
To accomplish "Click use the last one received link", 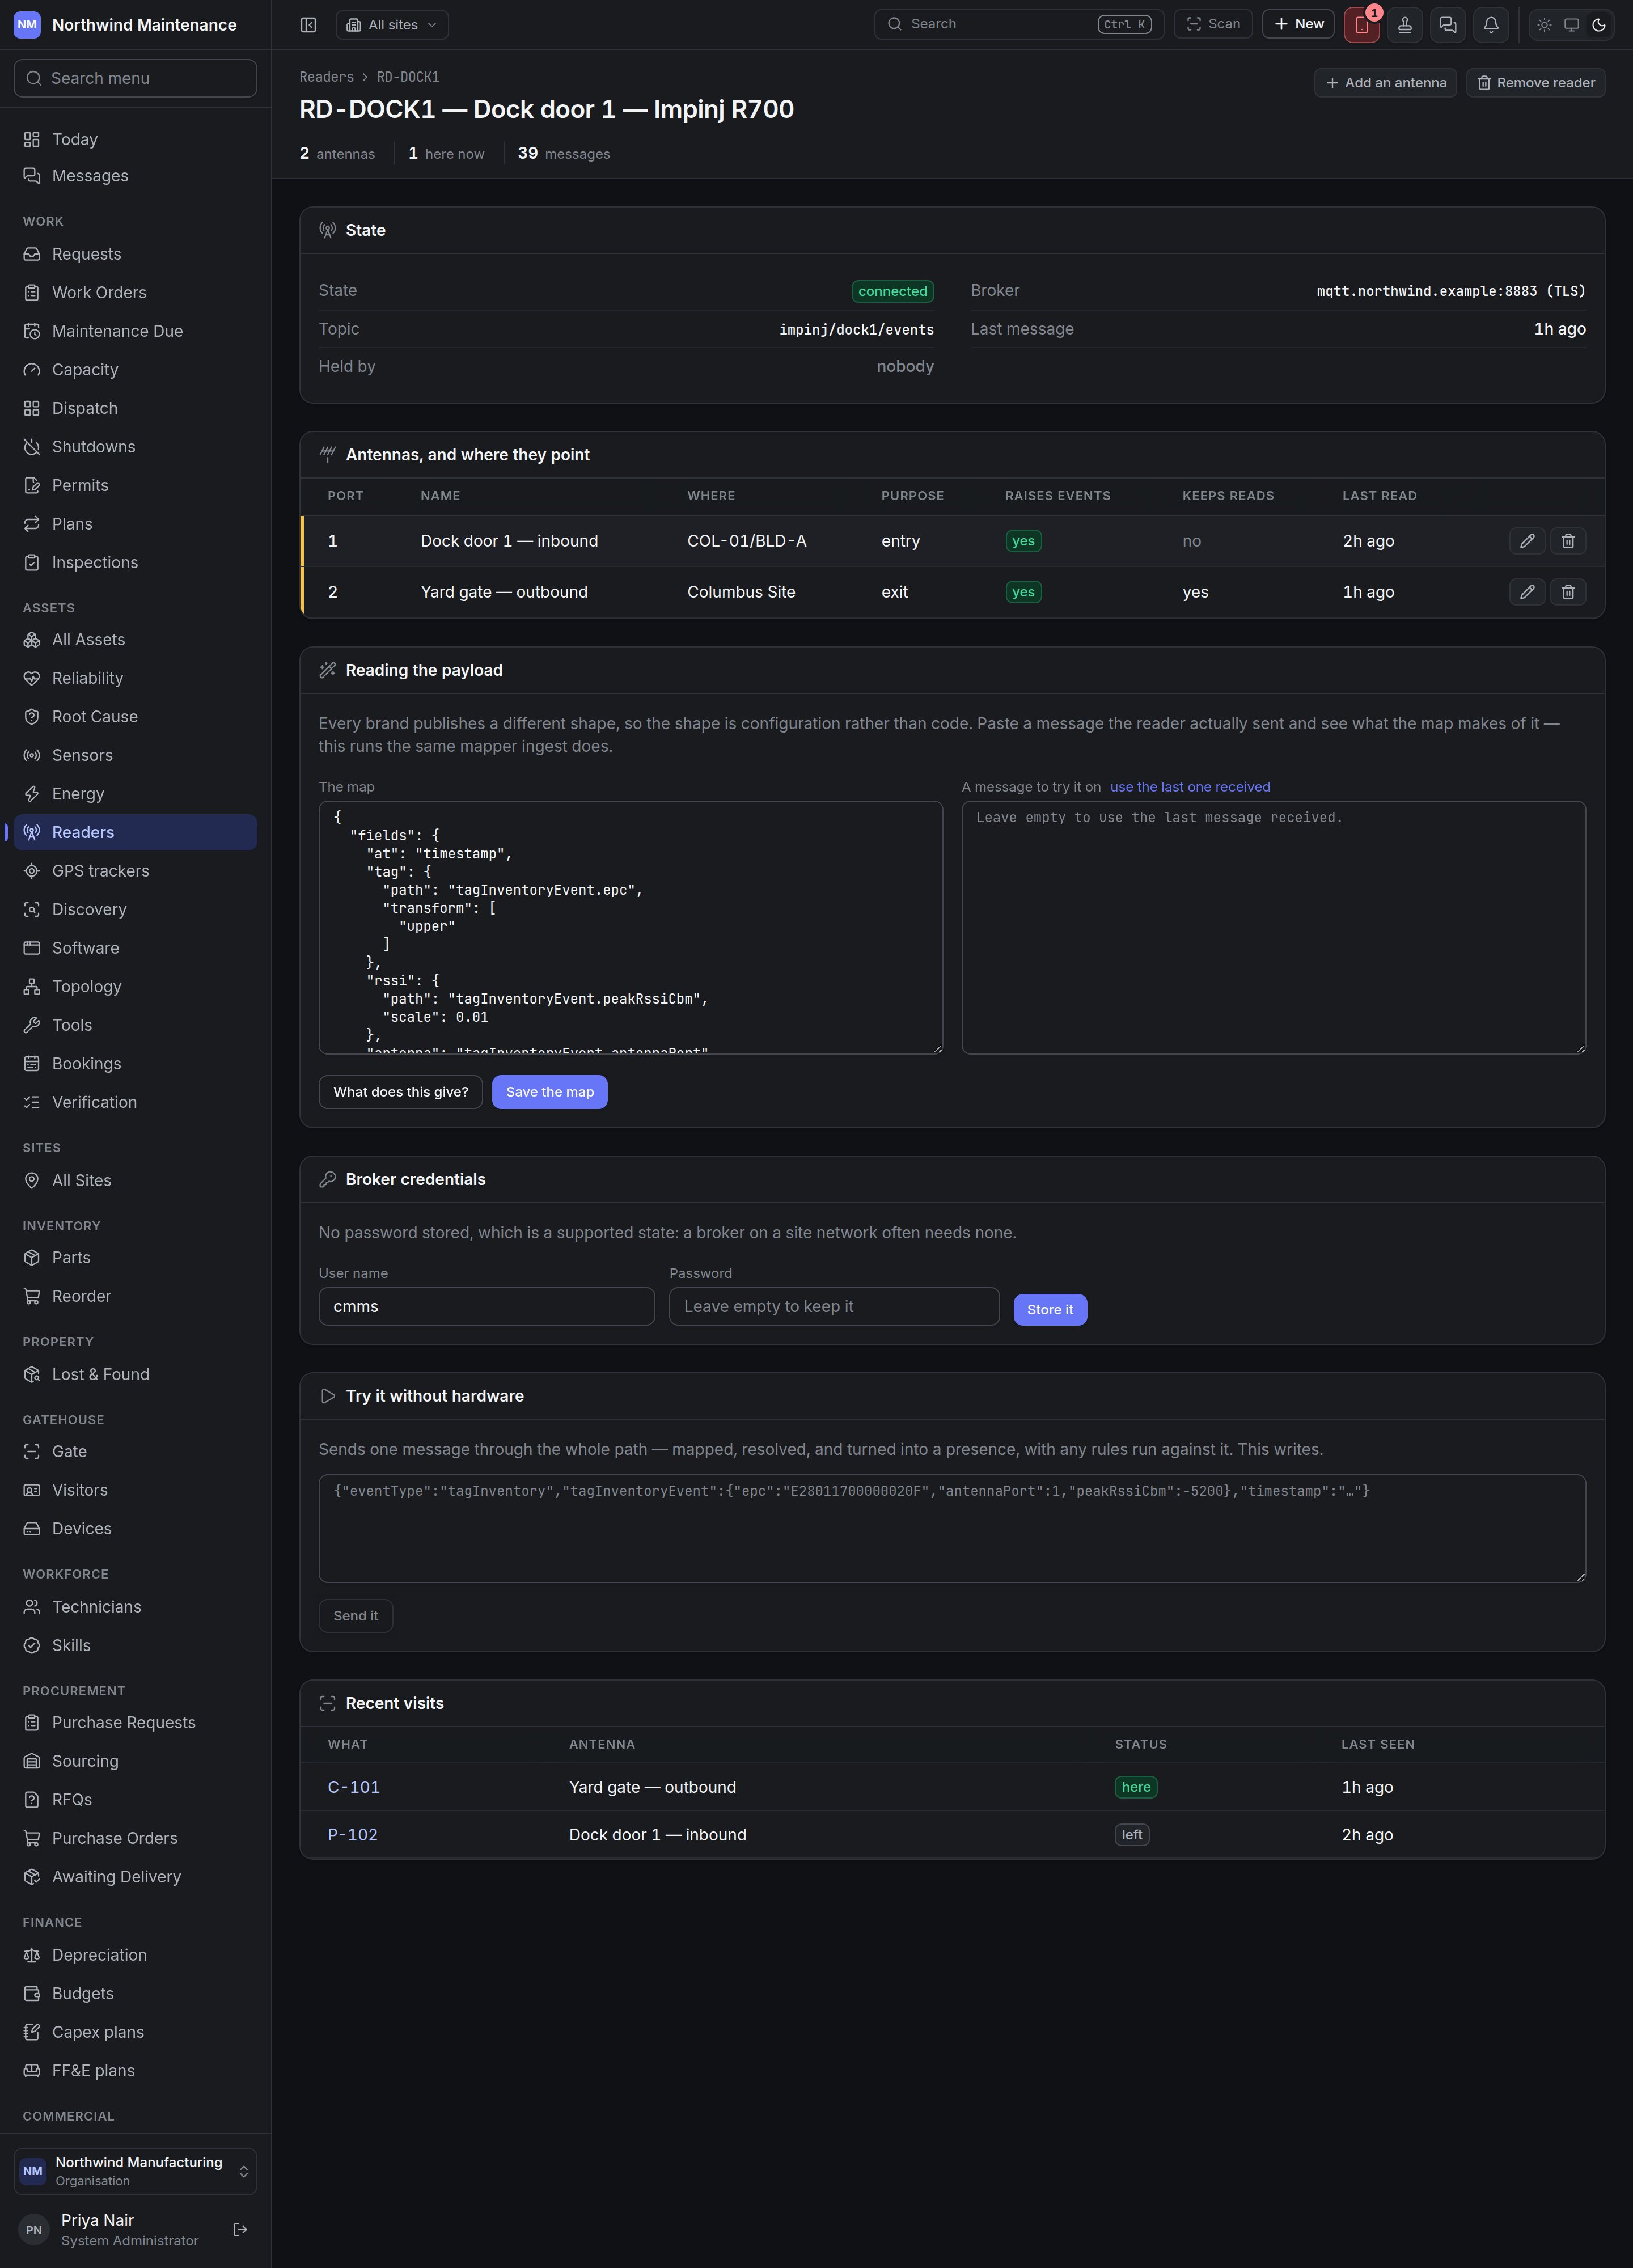I will [x=1189, y=787].
